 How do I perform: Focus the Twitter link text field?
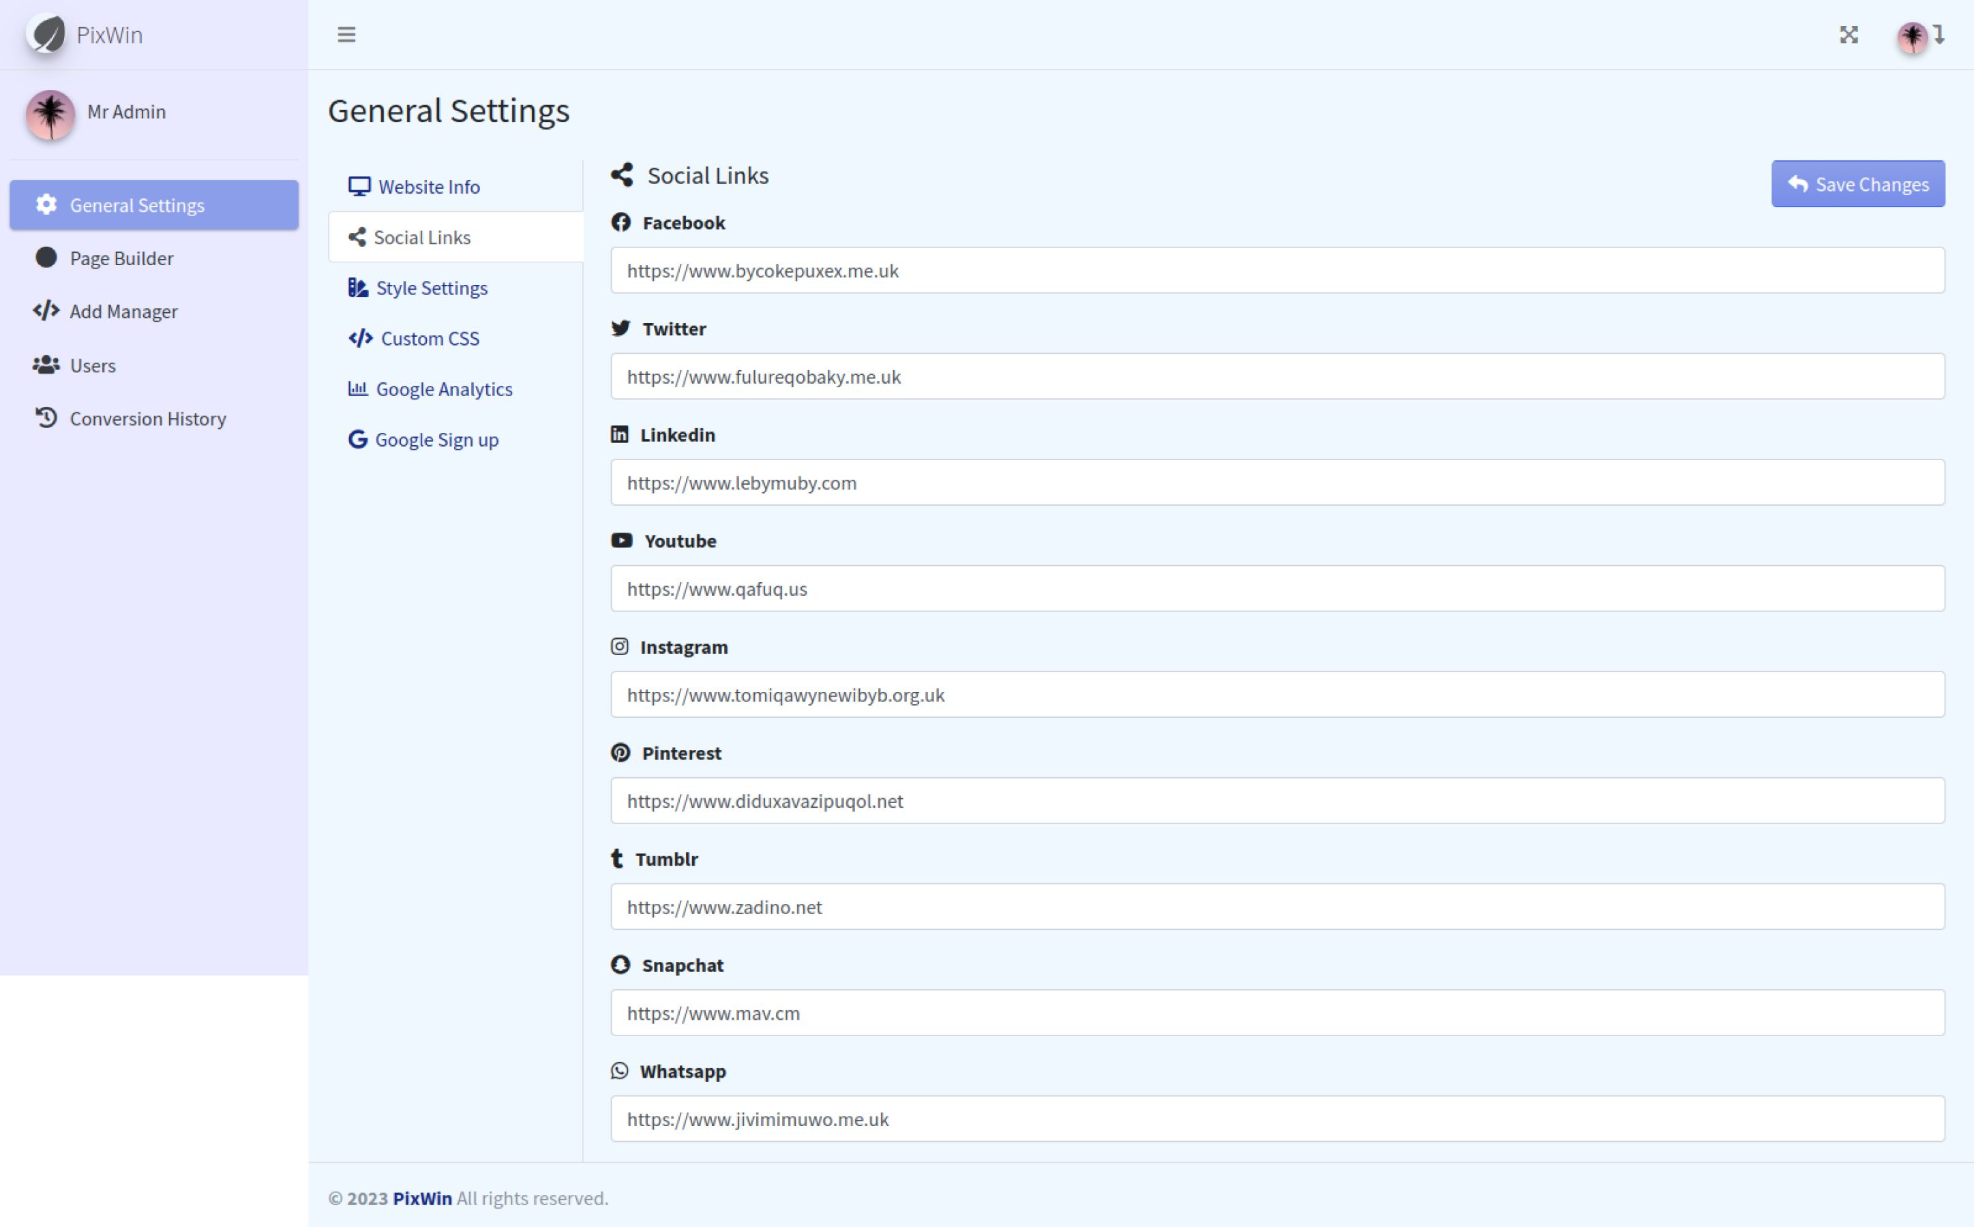(1276, 376)
